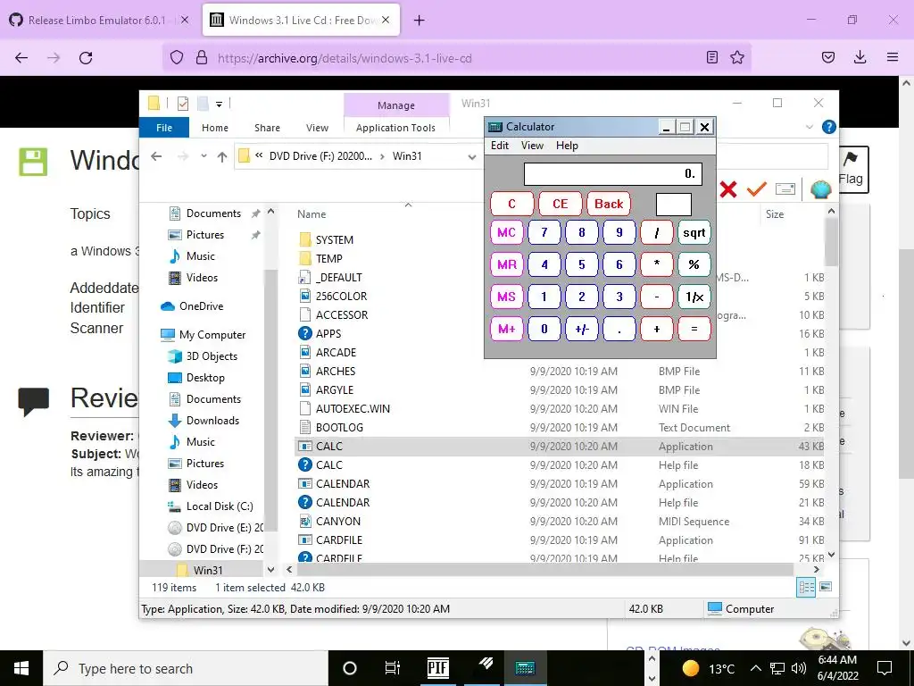Reload the page in Firefox
The height and width of the screenshot is (686, 914).
coord(86,58)
